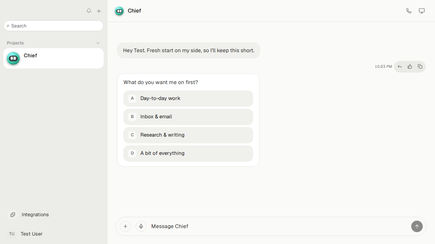Open the Integrations puzzle icon

coord(13,215)
